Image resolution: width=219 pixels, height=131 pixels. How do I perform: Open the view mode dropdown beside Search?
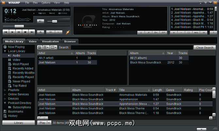[x=46, y=47]
